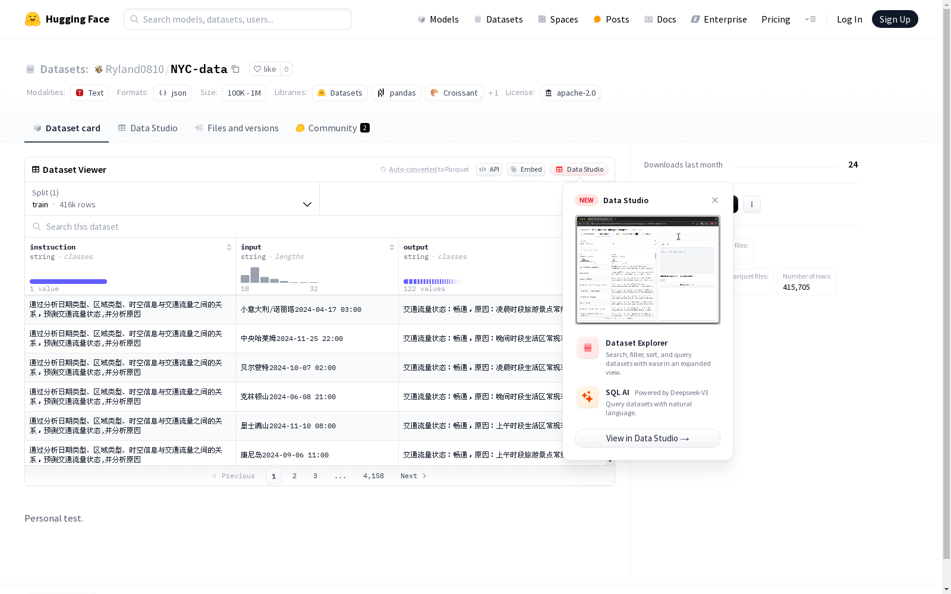Open the Ryland0810 user profile

(134, 69)
